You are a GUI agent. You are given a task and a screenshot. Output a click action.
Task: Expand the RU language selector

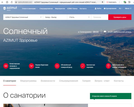[x=121, y=8]
